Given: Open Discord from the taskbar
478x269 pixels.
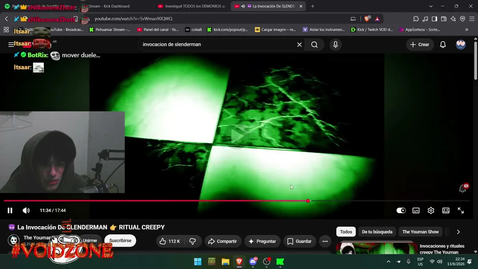Looking at the screenshot, I should [x=253, y=262].
